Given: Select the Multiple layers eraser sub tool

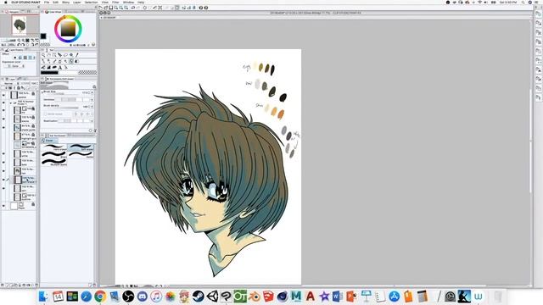Looking at the screenshot, I should pyautogui.click(x=53, y=162).
